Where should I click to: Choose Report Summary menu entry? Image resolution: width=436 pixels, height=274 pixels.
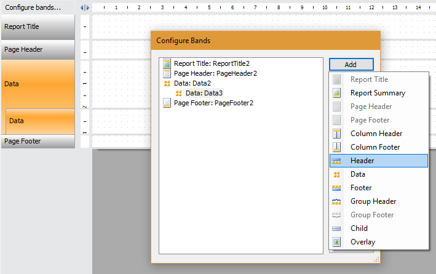pyautogui.click(x=379, y=93)
